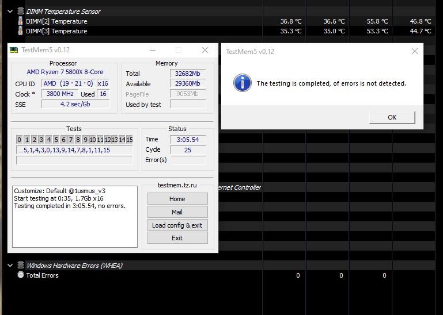This screenshot has height=315, width=443.
Task: Click the Used 16 cores field
Action: point(103,94)
